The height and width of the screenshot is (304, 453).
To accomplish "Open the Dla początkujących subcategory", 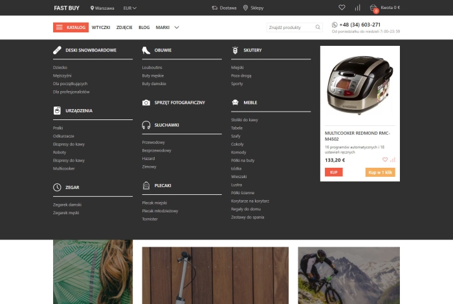I will pyautogui.click(x=70, y=83).
